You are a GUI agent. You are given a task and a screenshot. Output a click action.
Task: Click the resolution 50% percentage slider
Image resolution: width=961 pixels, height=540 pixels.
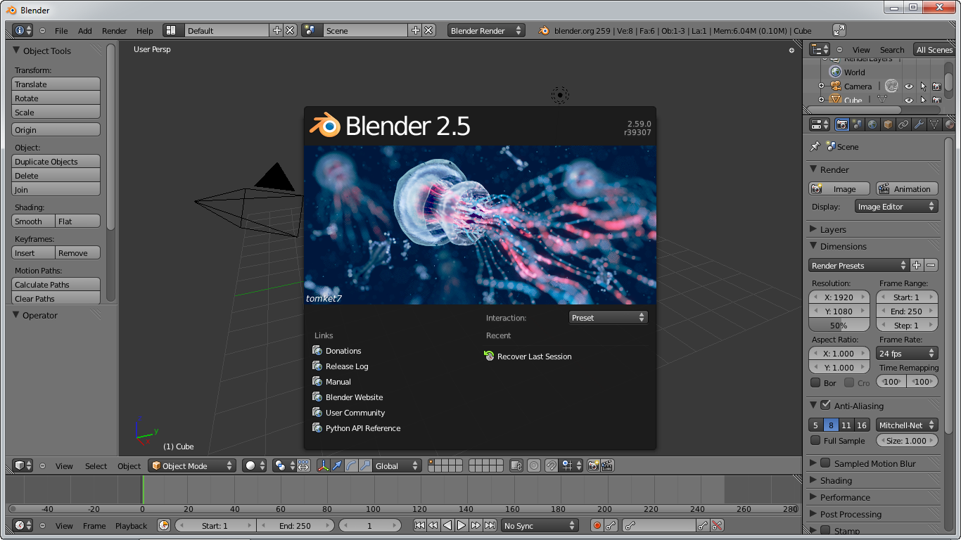(839, 326)
